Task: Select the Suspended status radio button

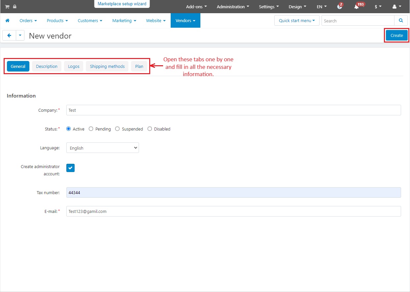Action: click(117, 129)
